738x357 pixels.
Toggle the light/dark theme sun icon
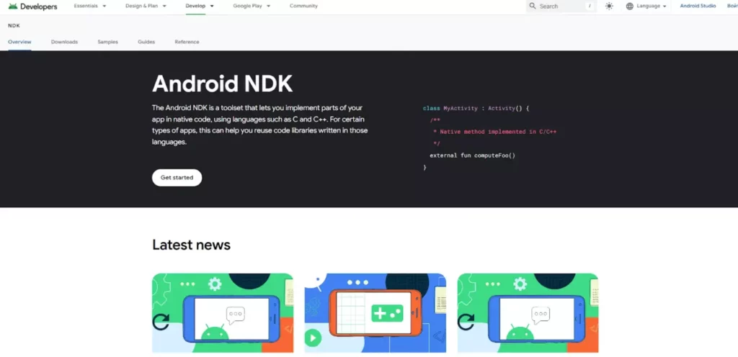pyautogui.click(x=609, y=6)
